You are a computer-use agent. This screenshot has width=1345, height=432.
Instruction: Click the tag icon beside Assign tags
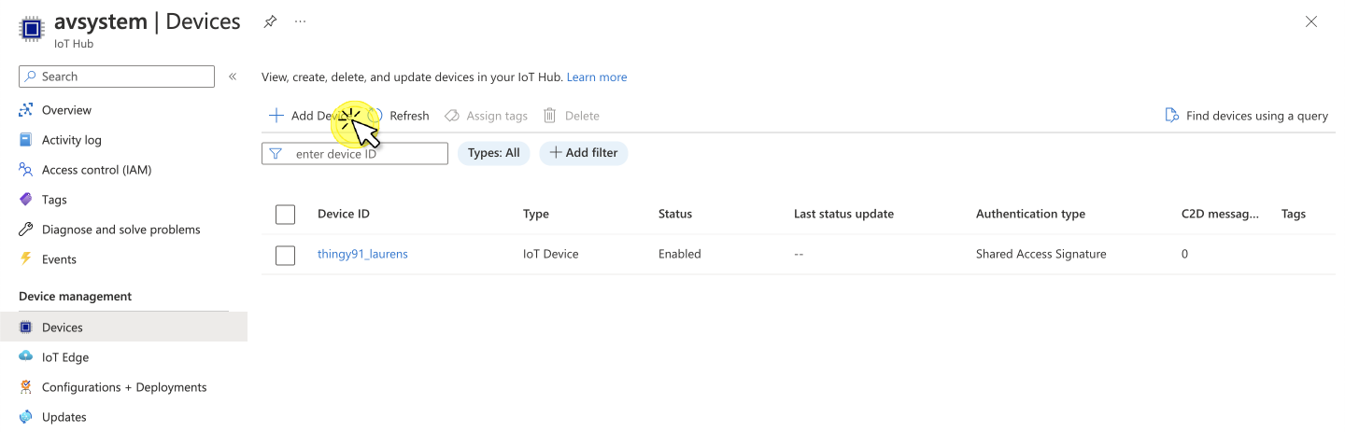(x=452, y=116)
